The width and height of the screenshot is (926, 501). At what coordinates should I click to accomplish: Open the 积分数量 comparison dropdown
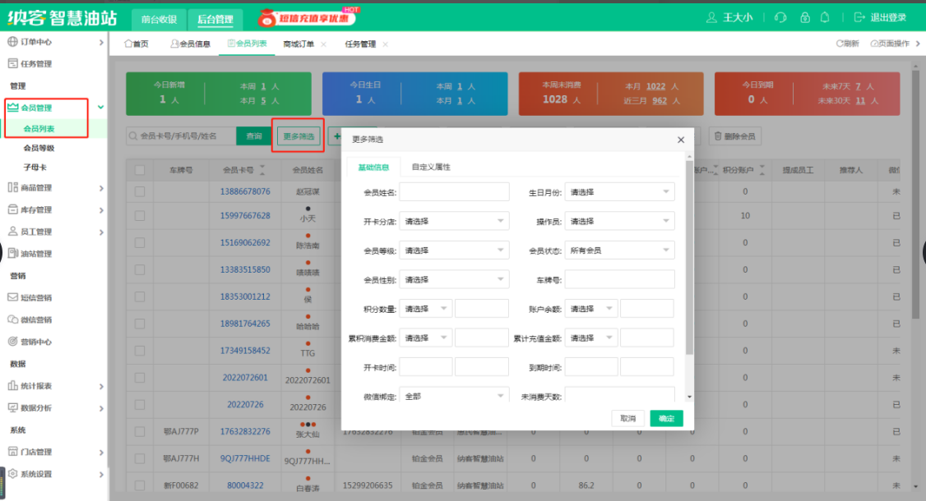(x=426, y=309)
